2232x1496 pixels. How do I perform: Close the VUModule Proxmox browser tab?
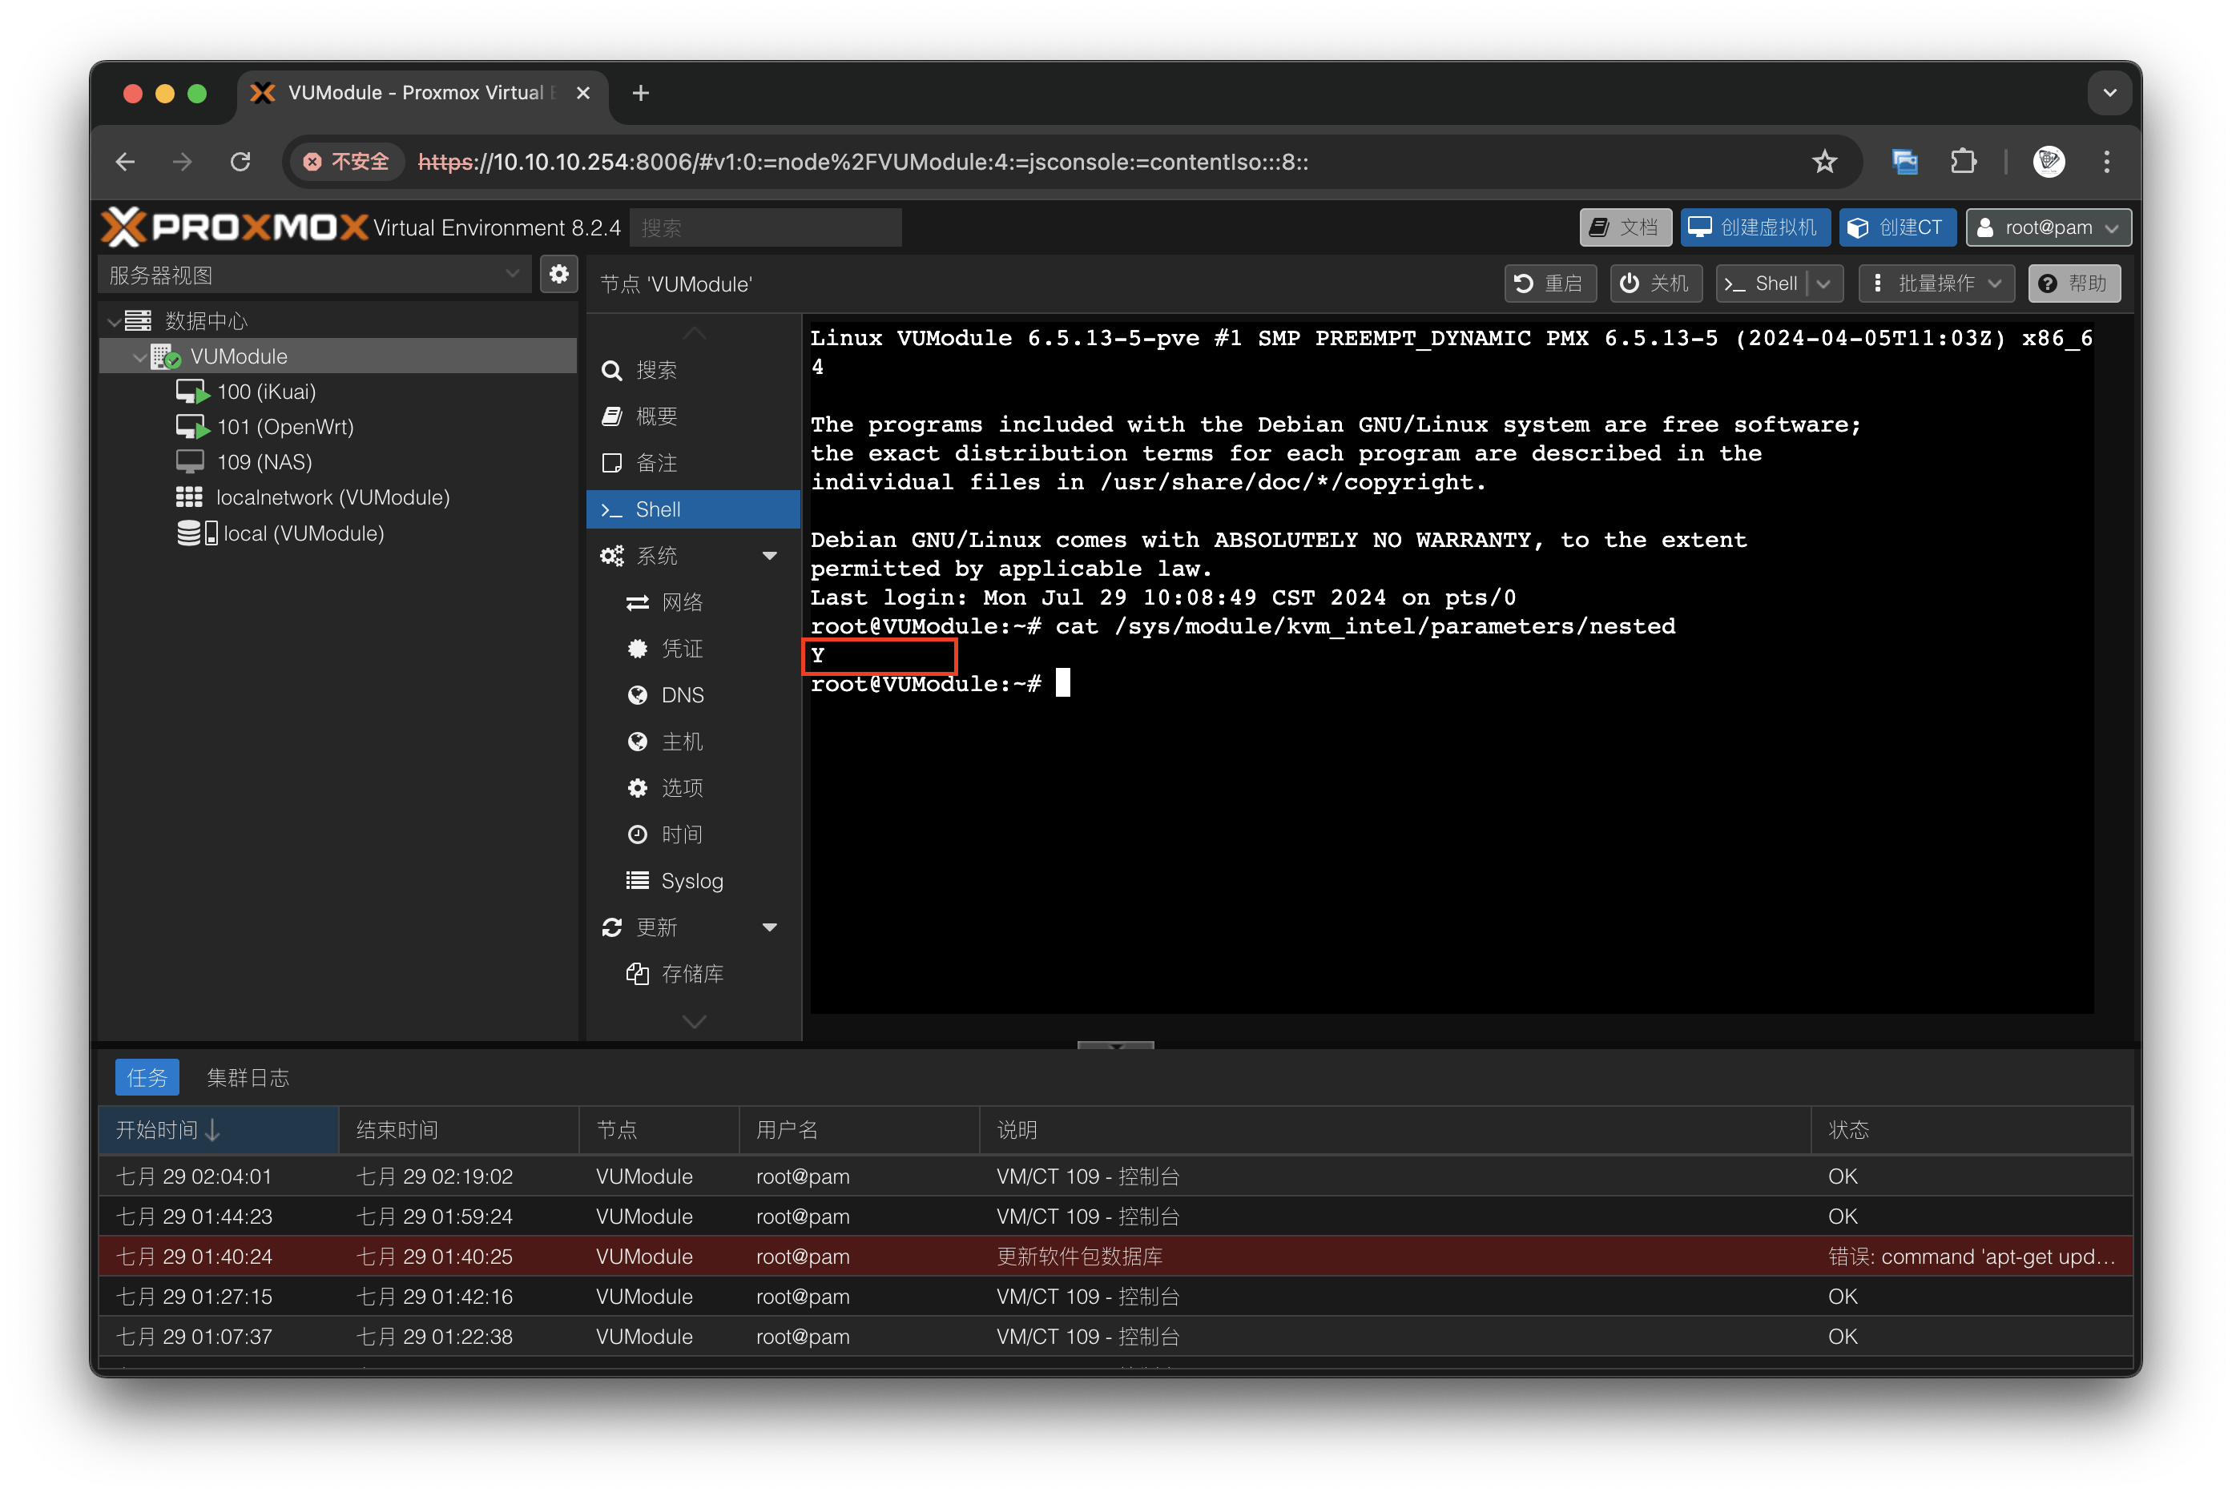583,93
